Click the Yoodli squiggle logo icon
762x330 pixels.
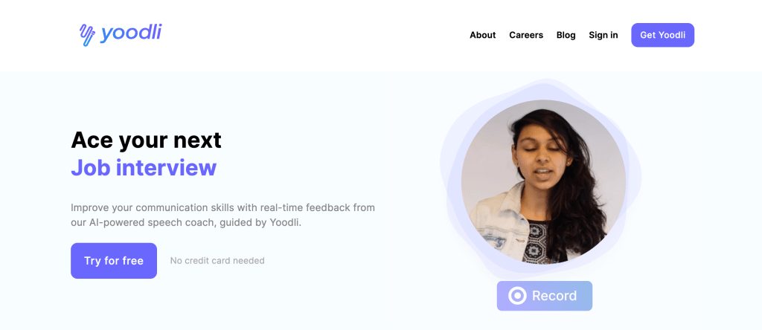88,34
